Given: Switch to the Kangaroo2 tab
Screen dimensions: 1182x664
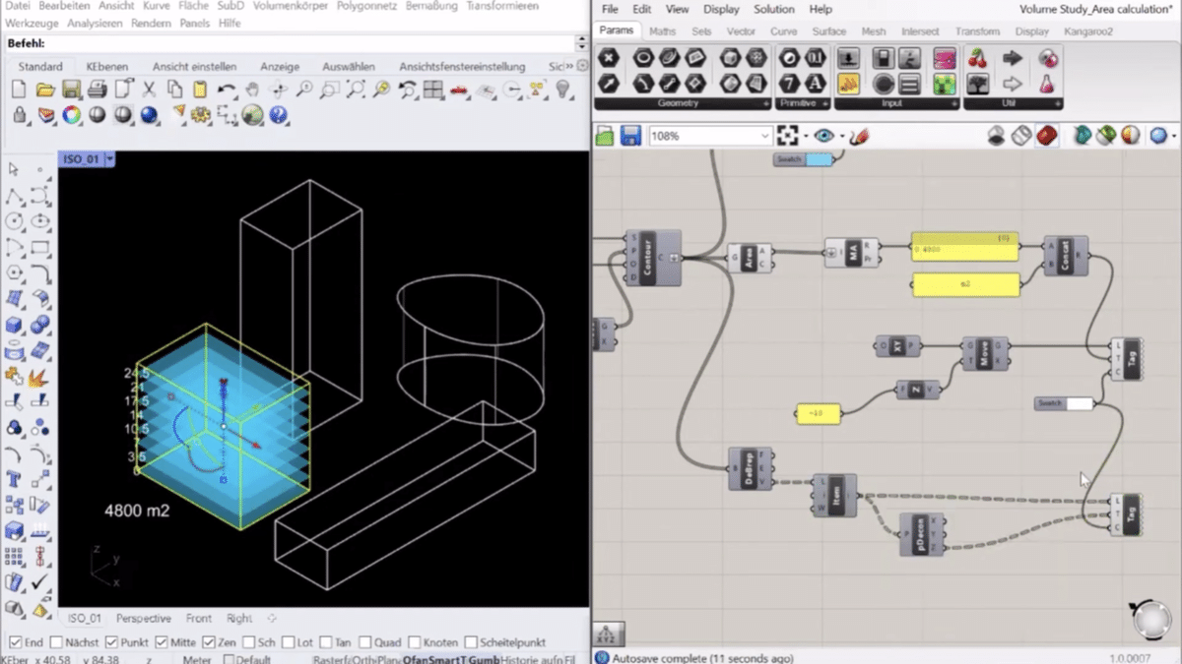Looking at the screenshot, I should 1087,31.
